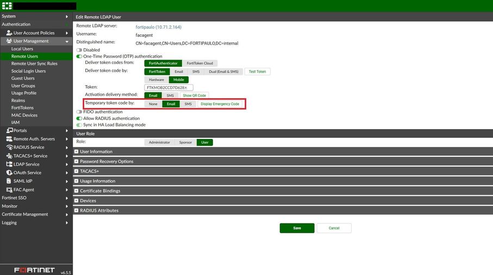Expand the Certificate Management menu
The width and height of the screenshot is (493, 275).
coord(36,214)
